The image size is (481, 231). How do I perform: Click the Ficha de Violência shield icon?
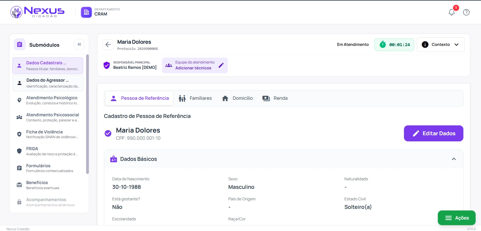click(x=19, y=134)
